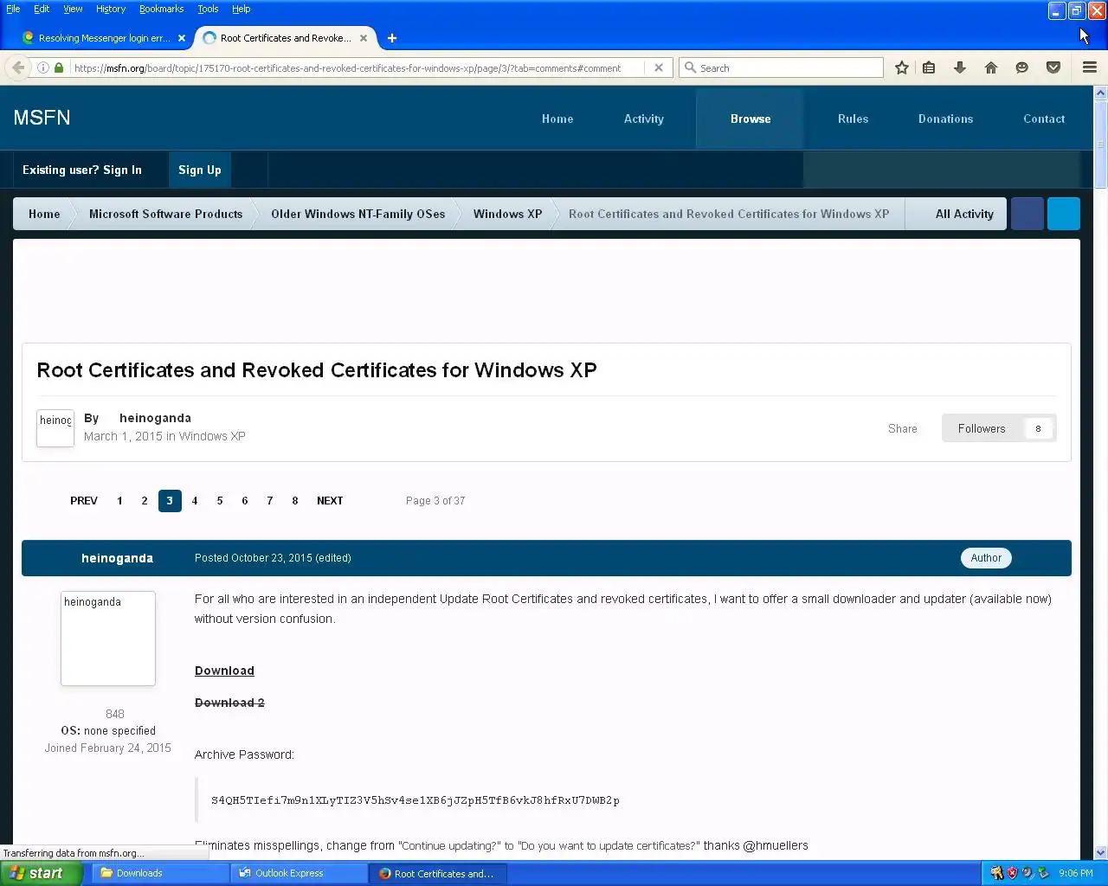The height and width of the screenshot is (886, 1108).
Task: Click the MSFN site logo
Action: coord(42,118)
